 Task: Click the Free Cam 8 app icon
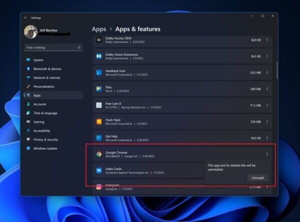point(99,105)
